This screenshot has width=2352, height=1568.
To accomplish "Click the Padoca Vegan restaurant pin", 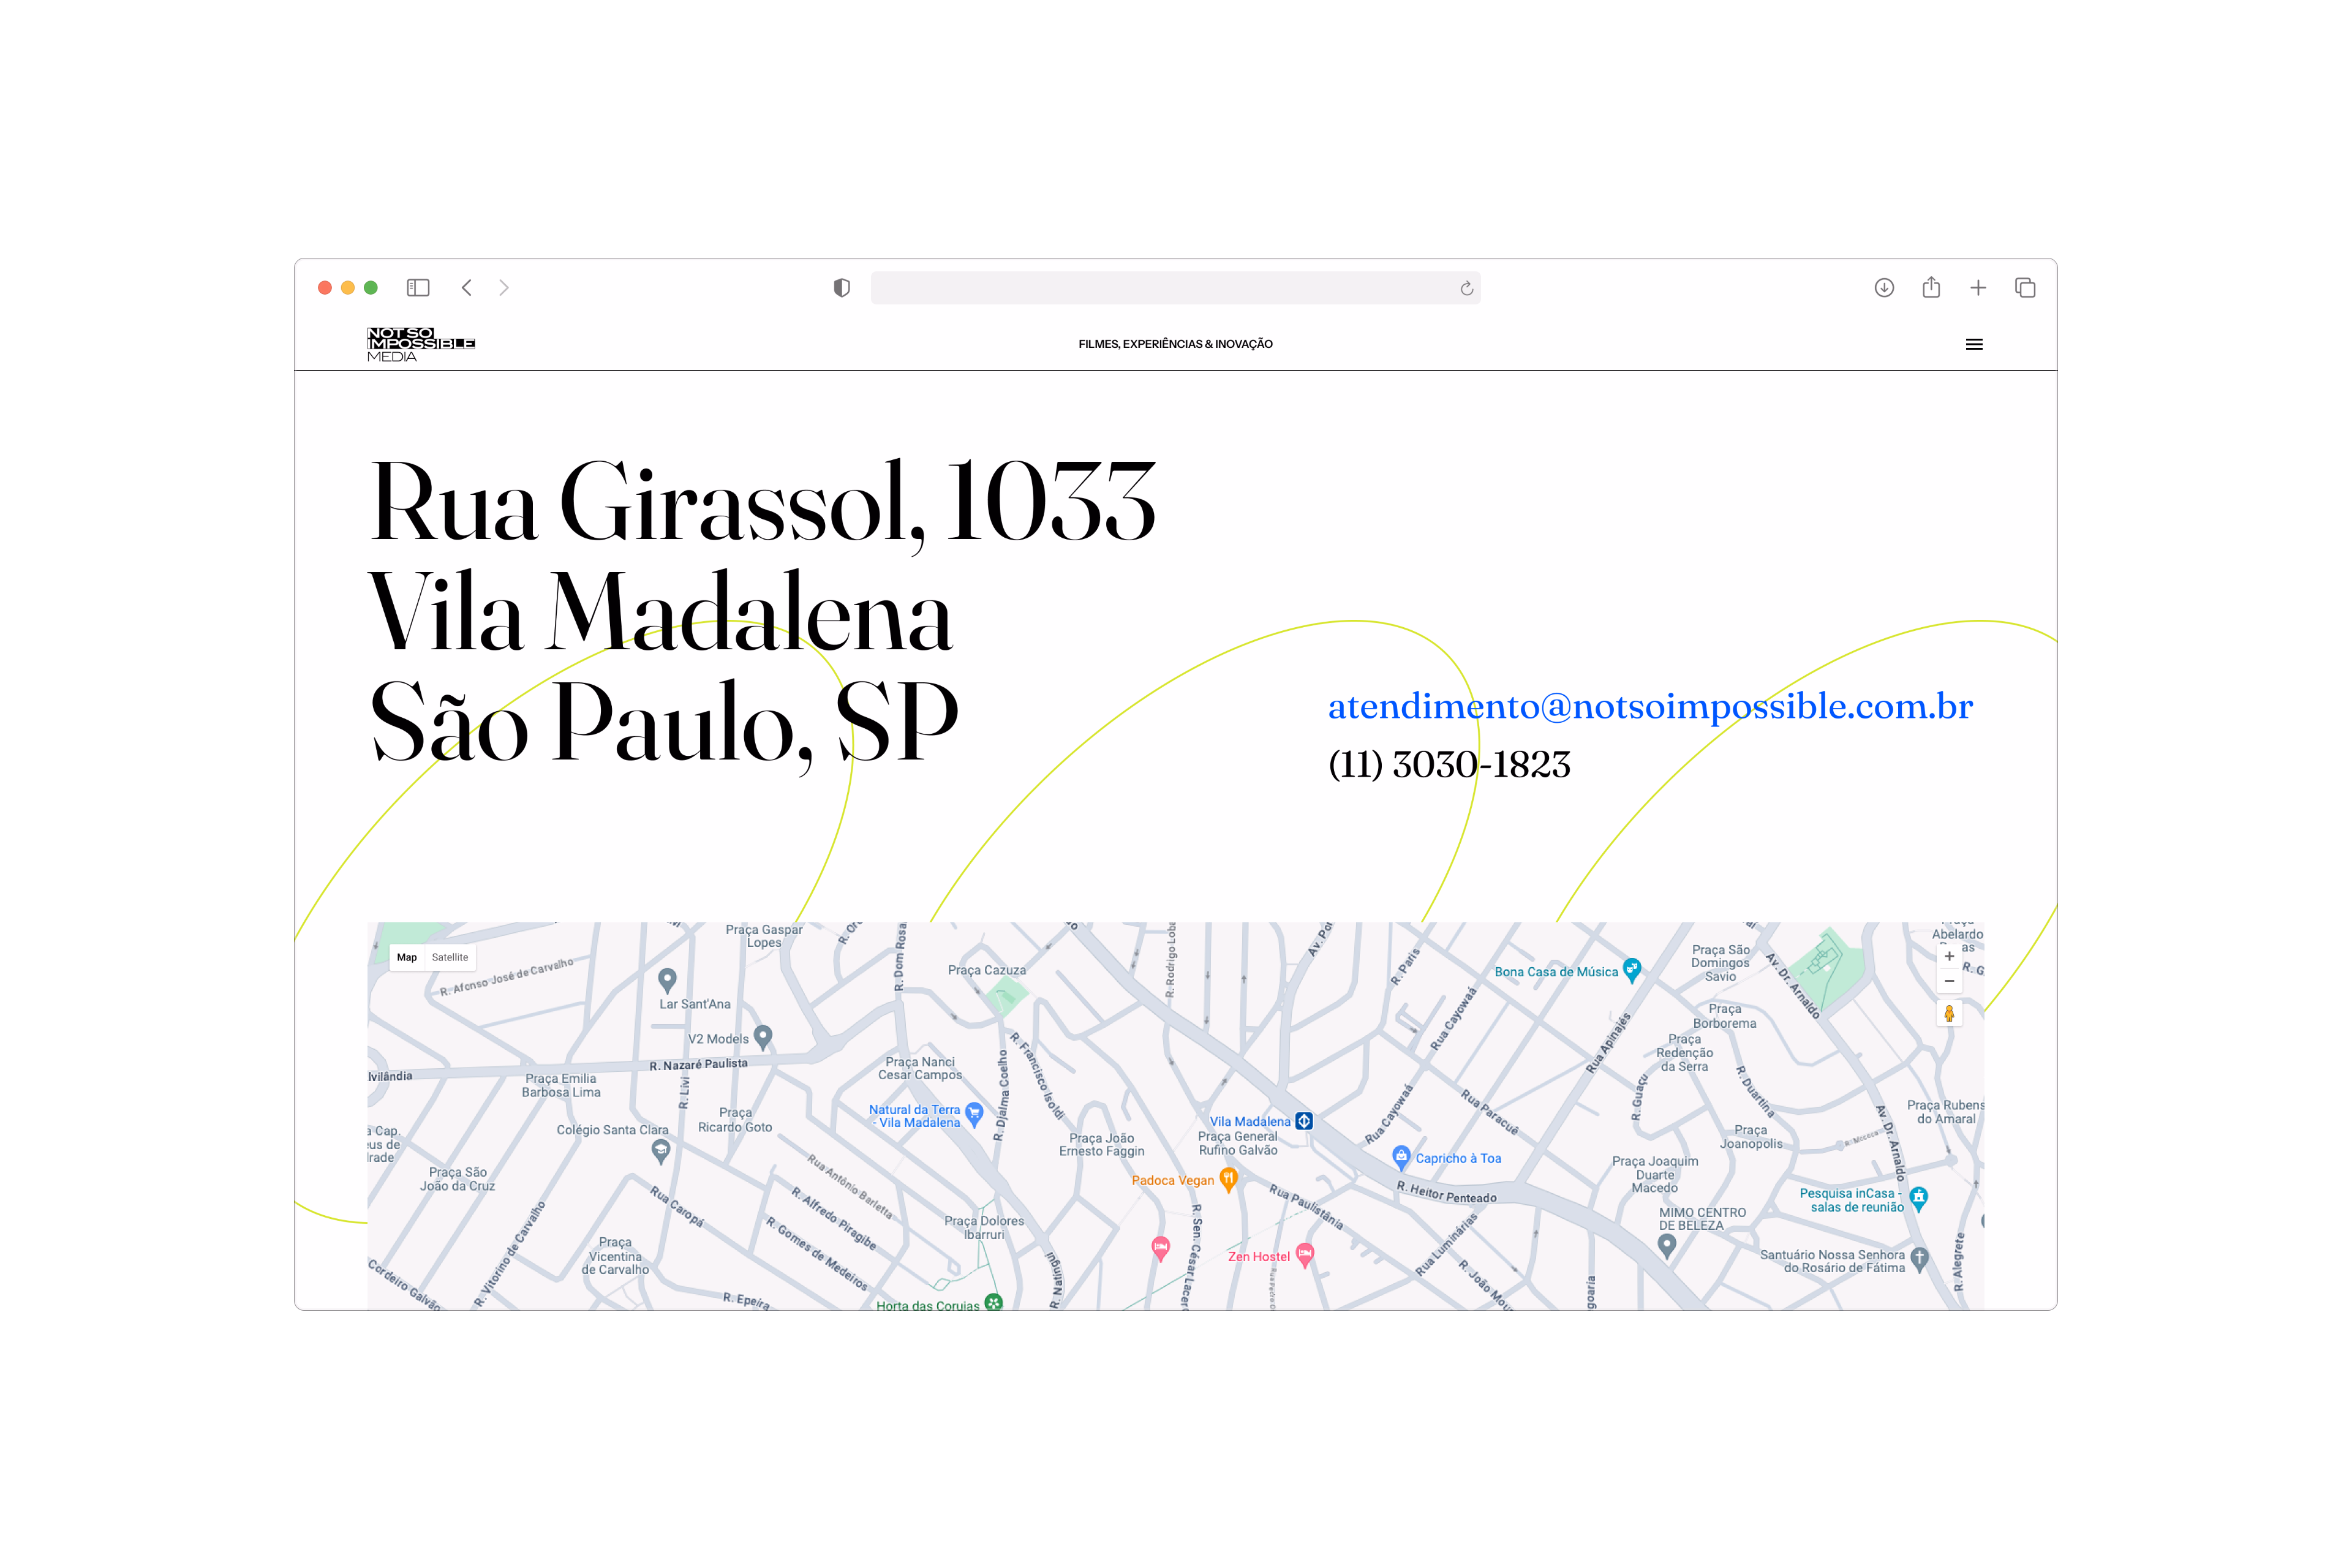I will tap(1228, 1180).
